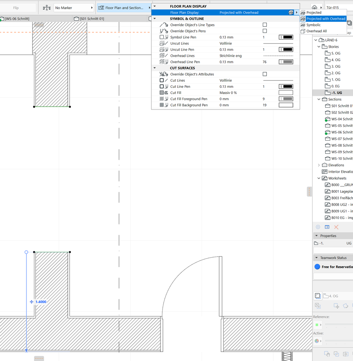Click the disabled Flip button
The image size is (353, 361).
tap(16, 8)
